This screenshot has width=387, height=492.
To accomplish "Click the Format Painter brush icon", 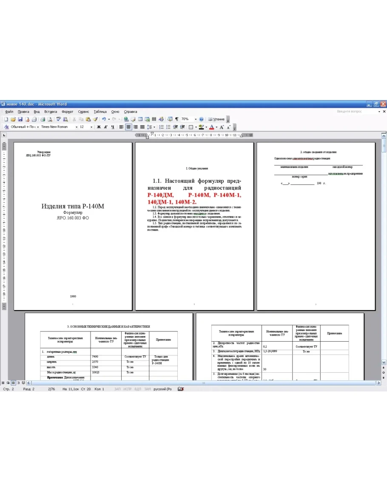I will point(96,119).
